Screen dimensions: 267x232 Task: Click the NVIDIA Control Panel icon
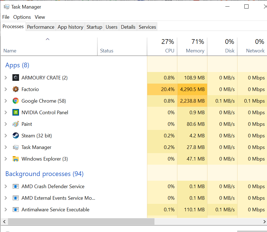(16, 113)
